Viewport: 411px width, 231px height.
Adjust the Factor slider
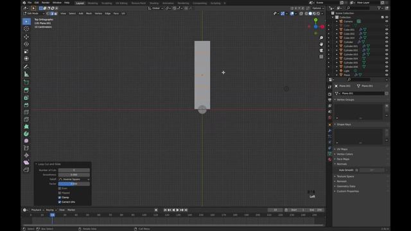click(74, 184)
